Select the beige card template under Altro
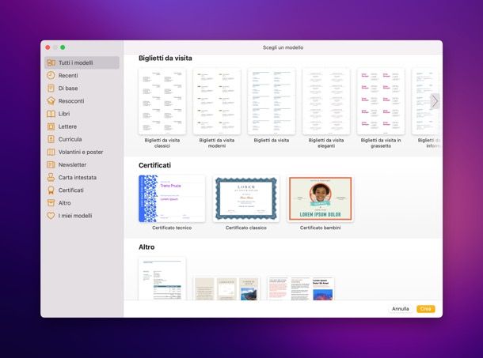Screen dimensions: 483x358 pyautogui.click(x=226, y=288)
